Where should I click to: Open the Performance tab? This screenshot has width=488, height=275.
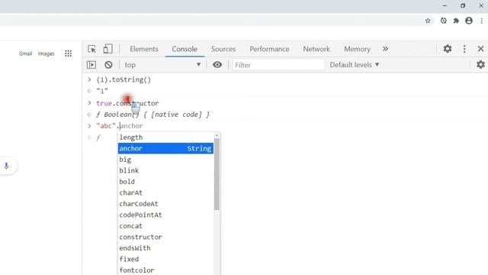click(x=269, y=49)
